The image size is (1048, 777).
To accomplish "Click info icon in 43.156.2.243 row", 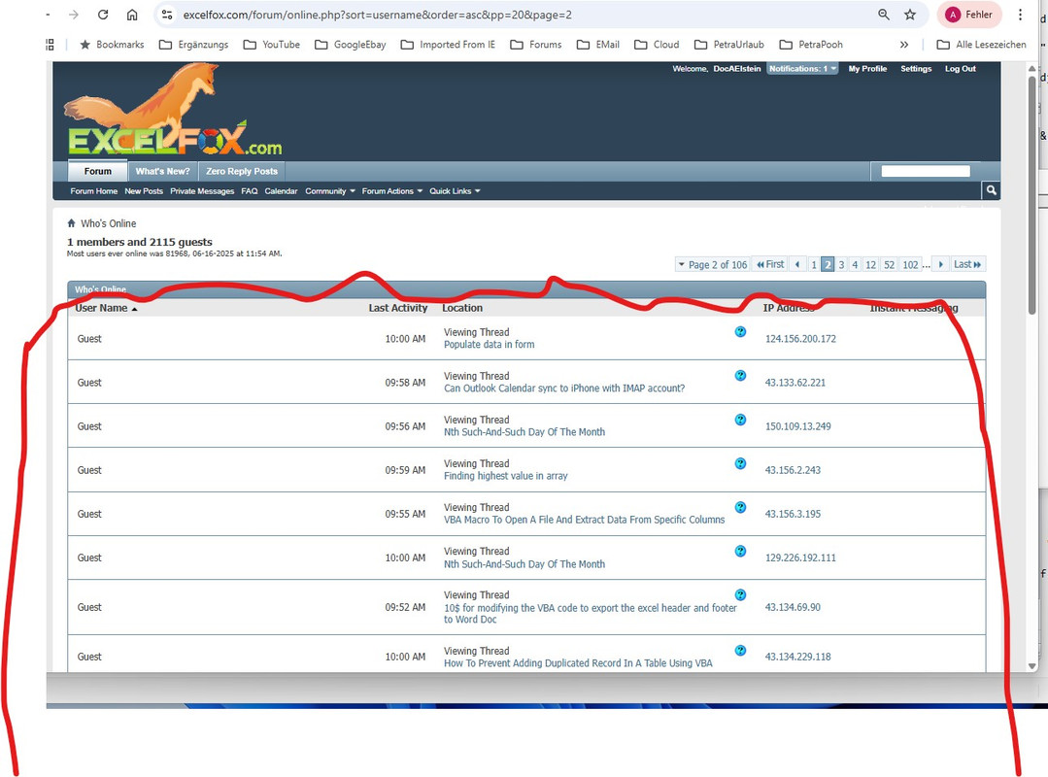I will (x=740, y=463).
